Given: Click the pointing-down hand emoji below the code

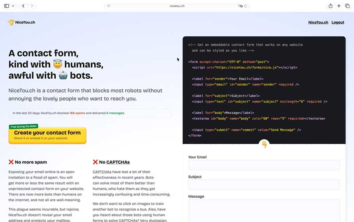Looking at the screenshot, I should (x=264, y=145).
